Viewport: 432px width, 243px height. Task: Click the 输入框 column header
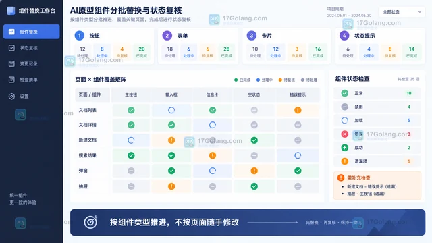coord(171,94)
